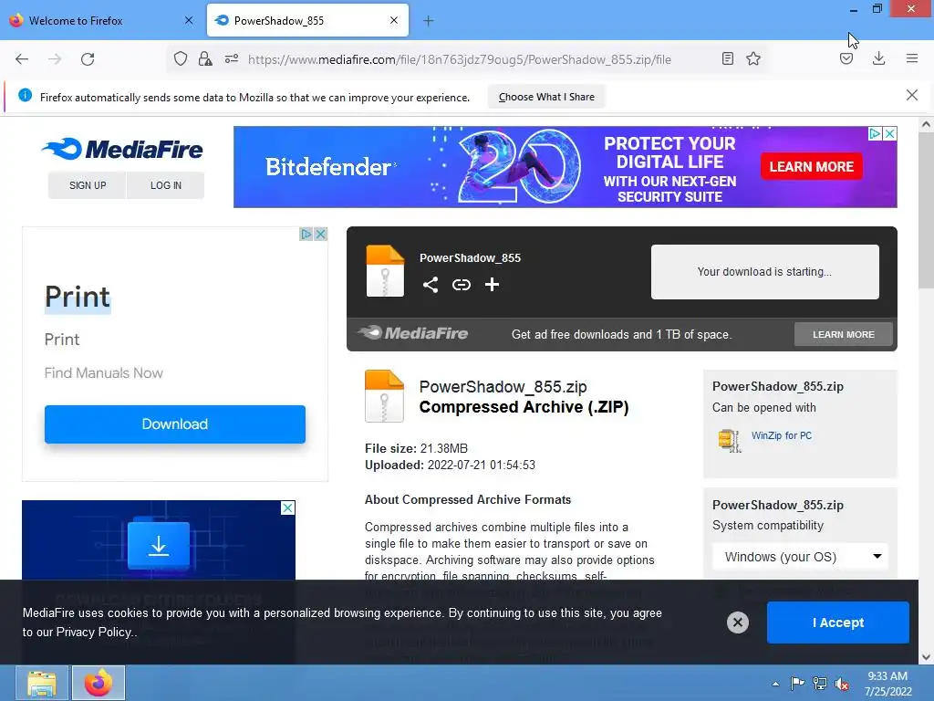Reload the current MediaFire page
The image size is (934, 701).
click(x=88, y=59)
